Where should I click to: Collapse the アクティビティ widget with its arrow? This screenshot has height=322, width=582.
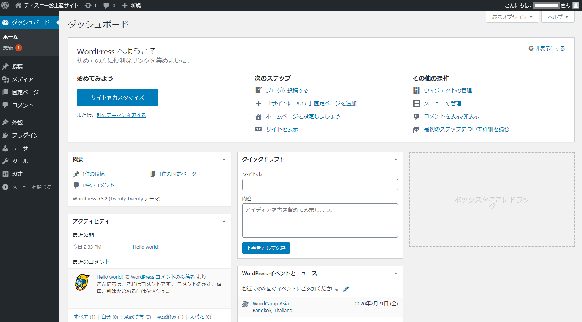tap(224, 221)
